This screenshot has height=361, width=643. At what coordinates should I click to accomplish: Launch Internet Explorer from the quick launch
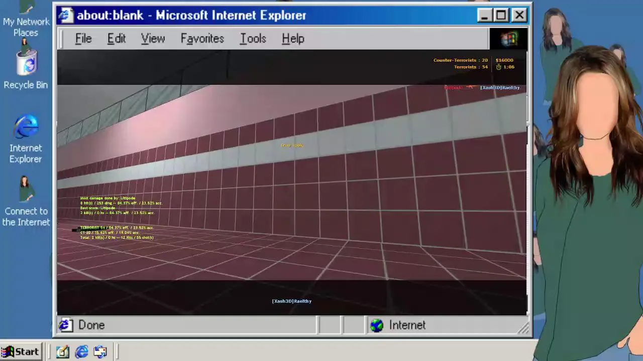(81, 352)
